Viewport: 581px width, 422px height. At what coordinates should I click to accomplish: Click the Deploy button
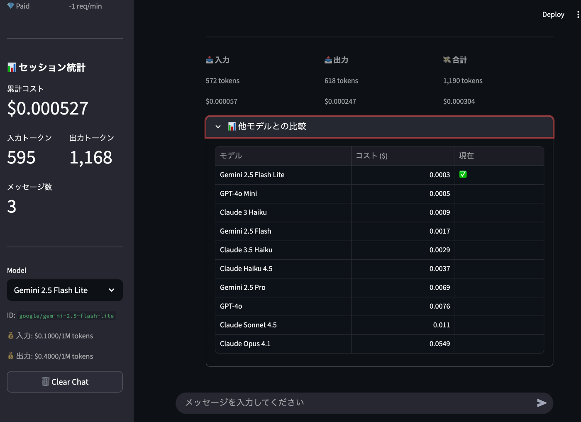coord(553,15)
